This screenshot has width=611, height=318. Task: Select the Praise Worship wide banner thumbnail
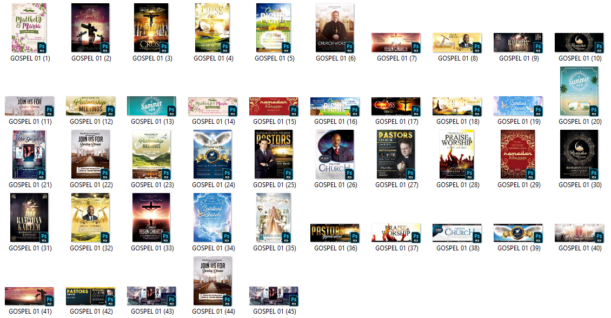point(396,233)
